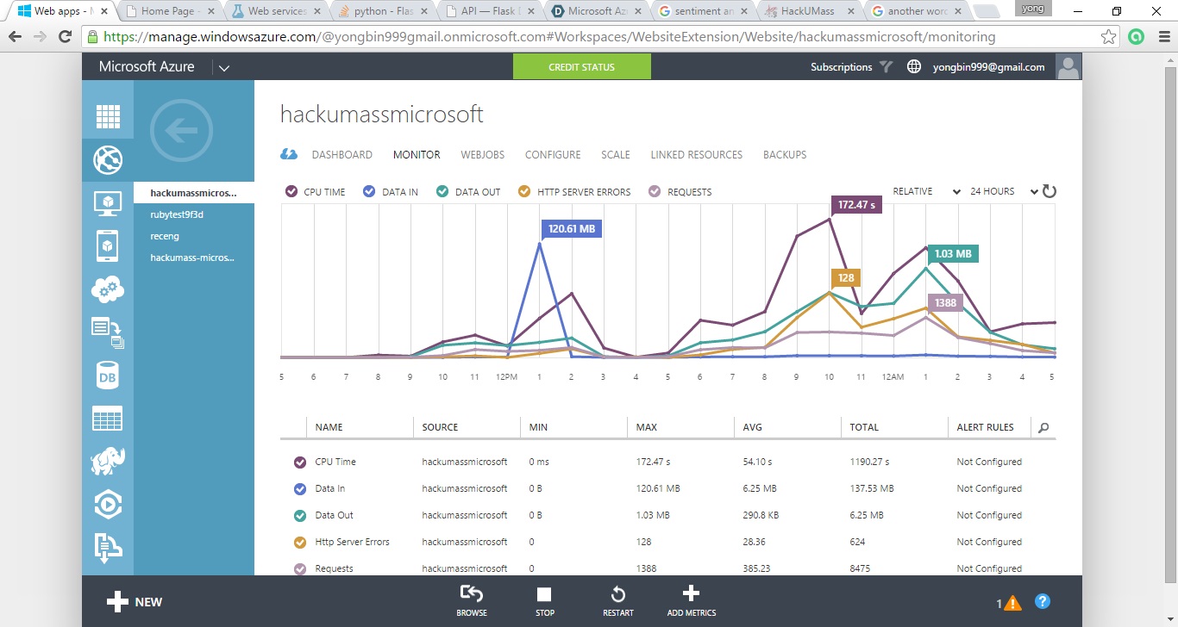Switch to the DASHBOARD tab
The height and width of the screenshot is (627, 1178).
click(342, 155)
